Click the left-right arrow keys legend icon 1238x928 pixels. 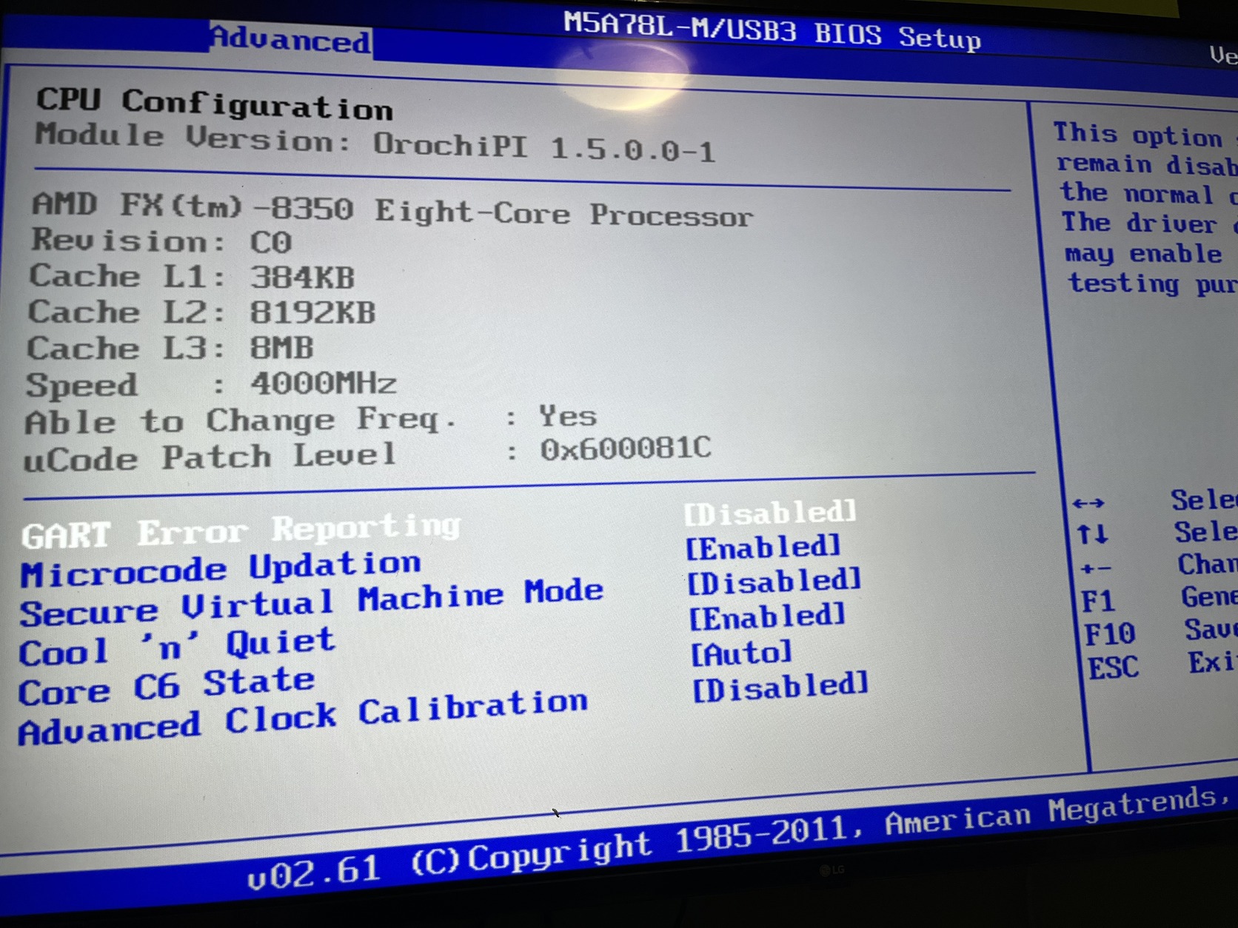pyautogui.click(x=1088, y=503)
